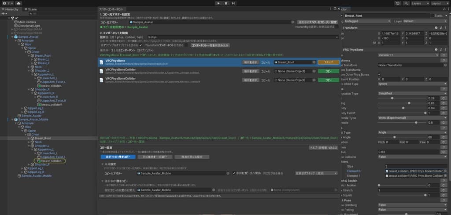451x215 pixels.
Task: Toggle the include inactive objects checkbox
Action: click(x=140, y=45)
